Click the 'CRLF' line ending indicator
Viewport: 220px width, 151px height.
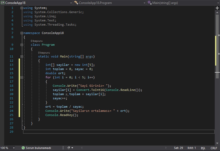click(x=214, y=148)
